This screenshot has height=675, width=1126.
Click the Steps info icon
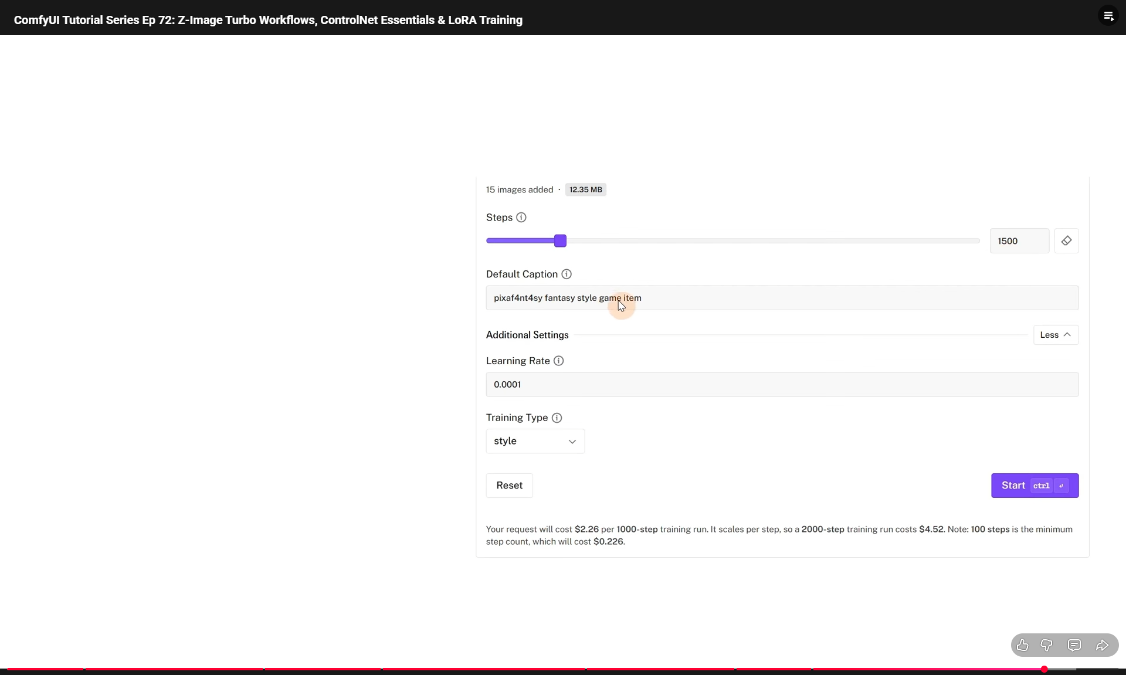coord(521,218)
